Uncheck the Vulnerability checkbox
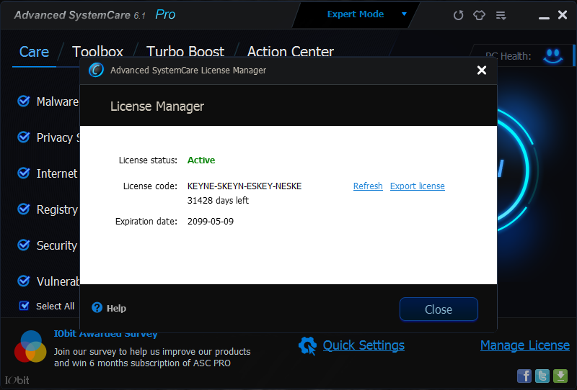The width and height of the screenshot is (577, 390). click(24, 281)
